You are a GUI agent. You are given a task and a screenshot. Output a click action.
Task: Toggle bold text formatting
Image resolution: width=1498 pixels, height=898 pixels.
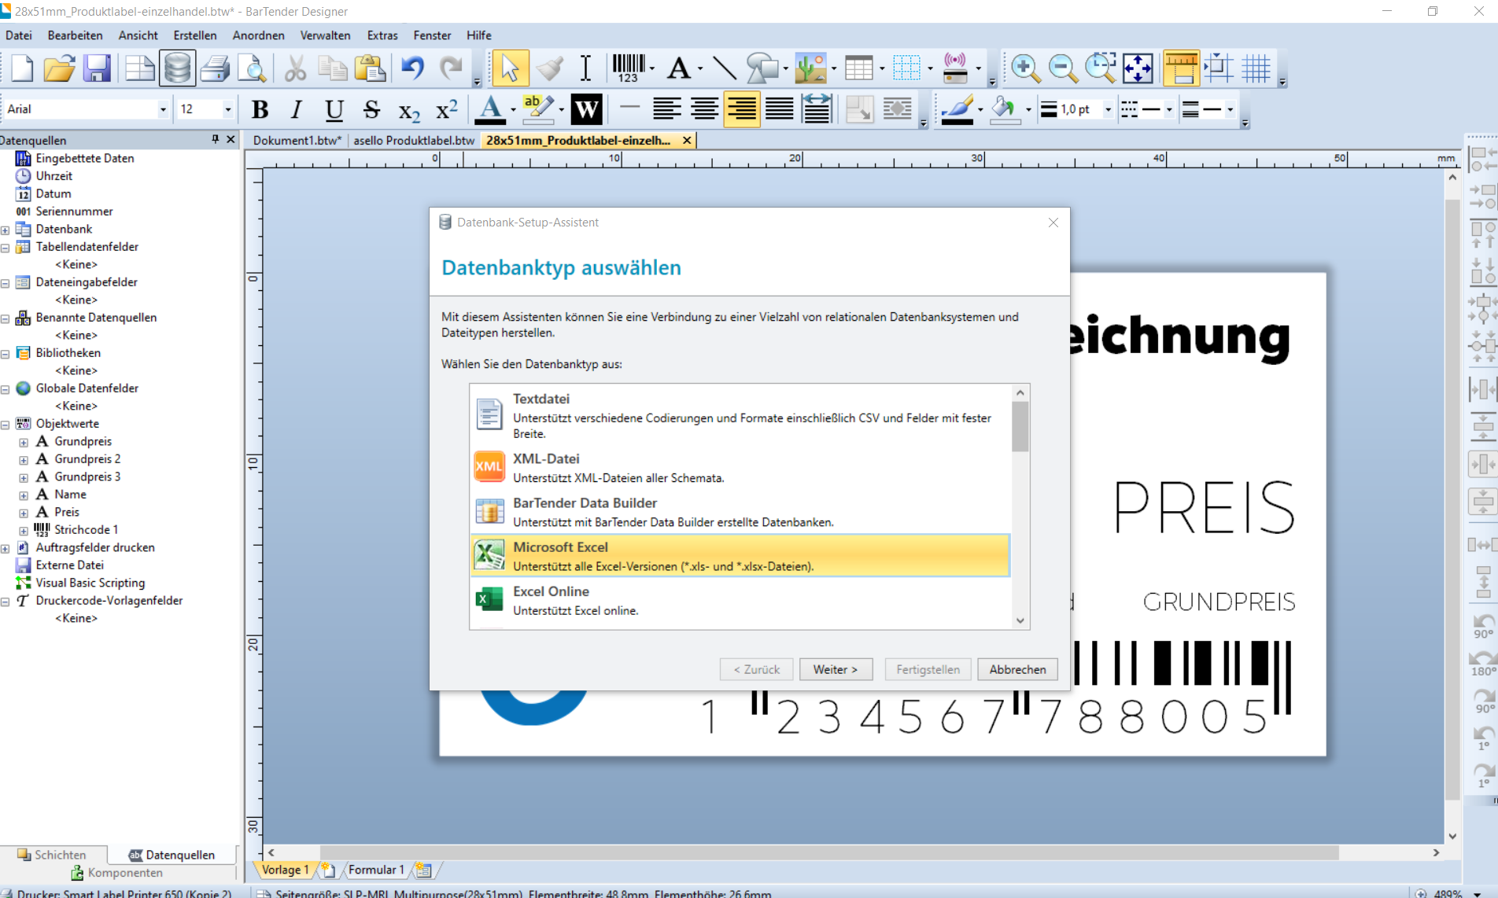point(260,109)
